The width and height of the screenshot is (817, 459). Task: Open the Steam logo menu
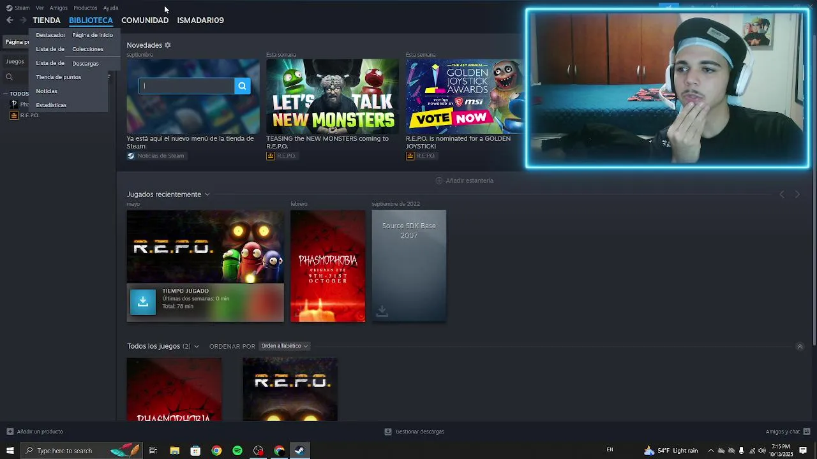[18, 8]
